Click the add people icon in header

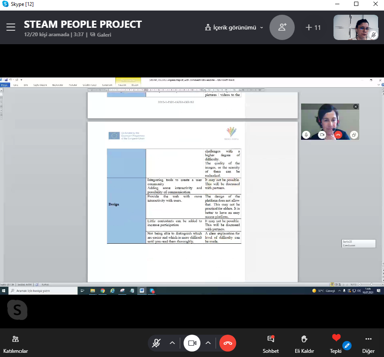click(x=282, y=27)
